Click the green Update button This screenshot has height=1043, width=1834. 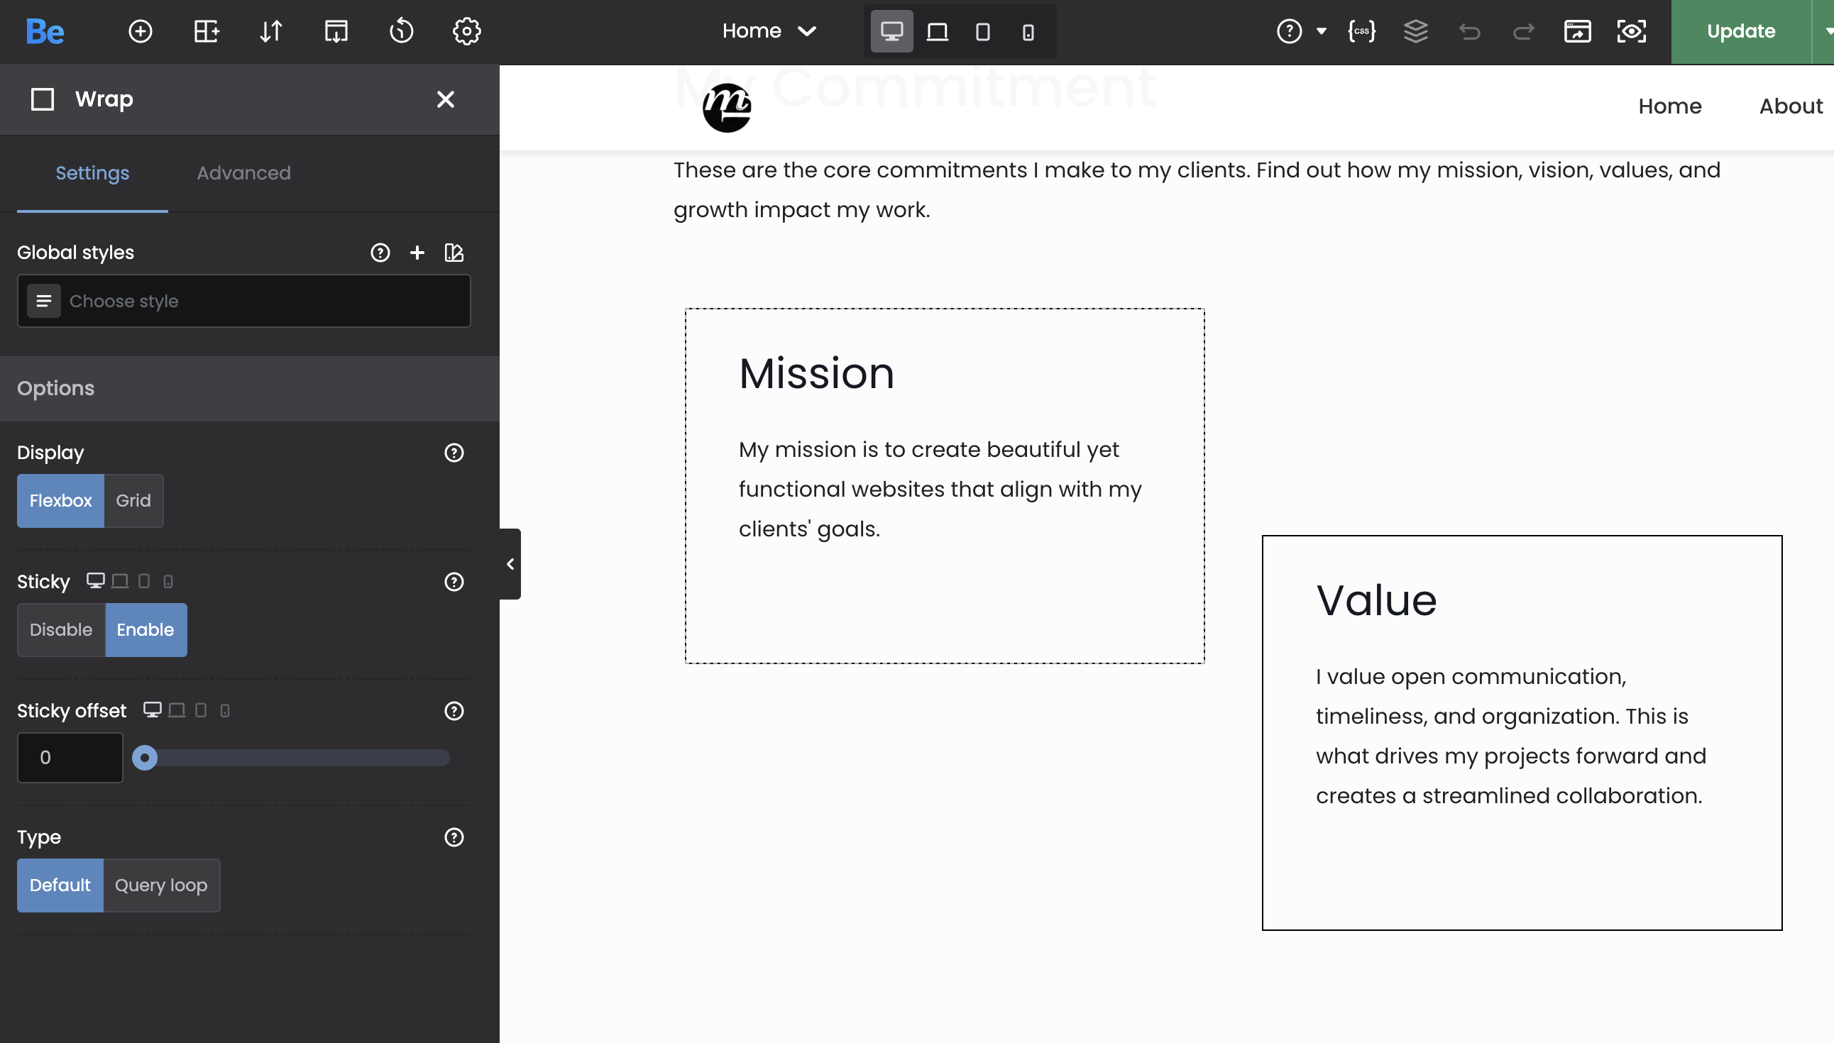1740,31
